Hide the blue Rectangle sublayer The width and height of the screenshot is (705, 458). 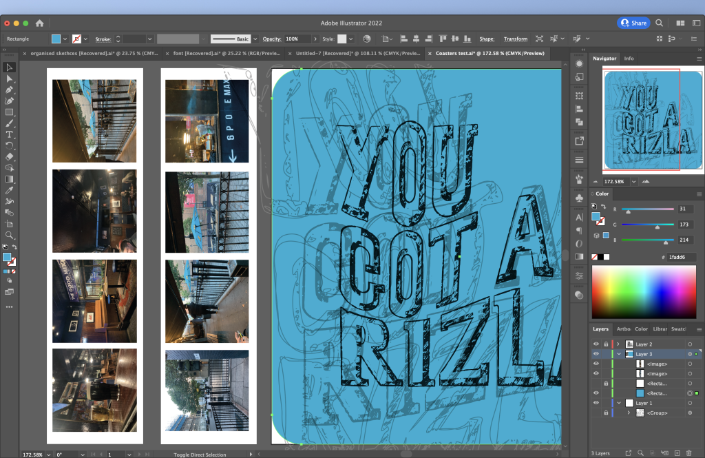point(596,393)
